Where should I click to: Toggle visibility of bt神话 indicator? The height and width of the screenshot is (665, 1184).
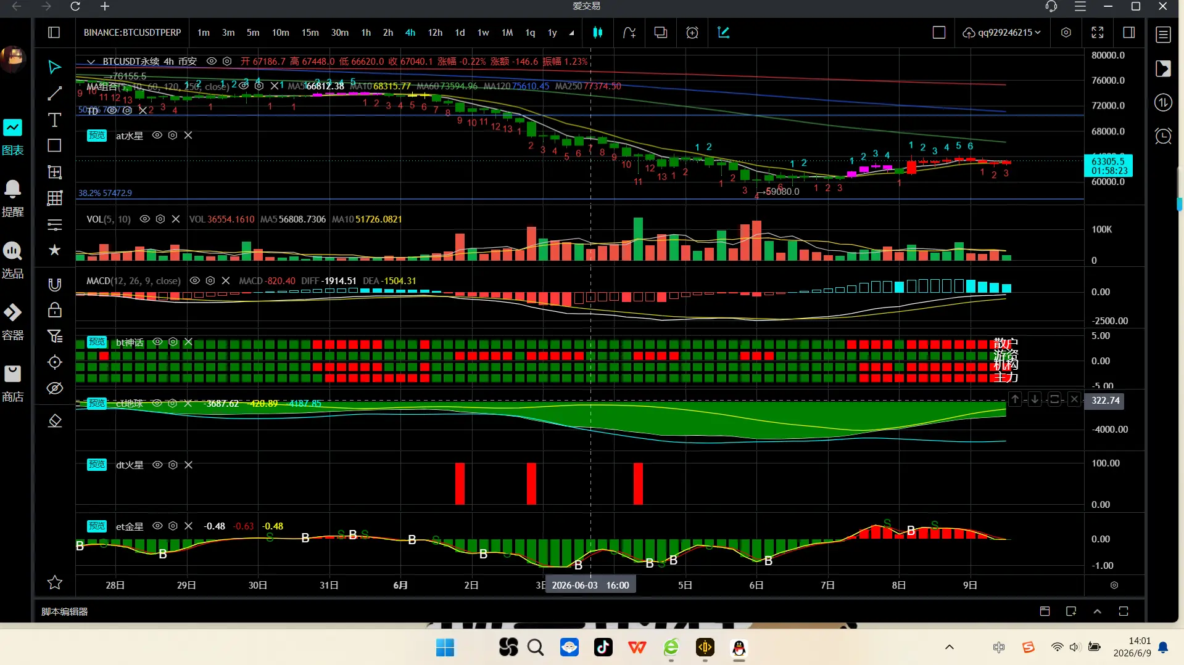pyautogui.click(x=157, y=341)
